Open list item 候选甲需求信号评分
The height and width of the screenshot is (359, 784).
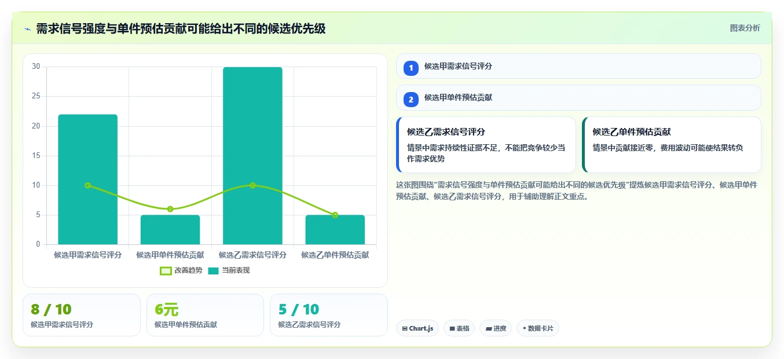[x=578, y=66]
